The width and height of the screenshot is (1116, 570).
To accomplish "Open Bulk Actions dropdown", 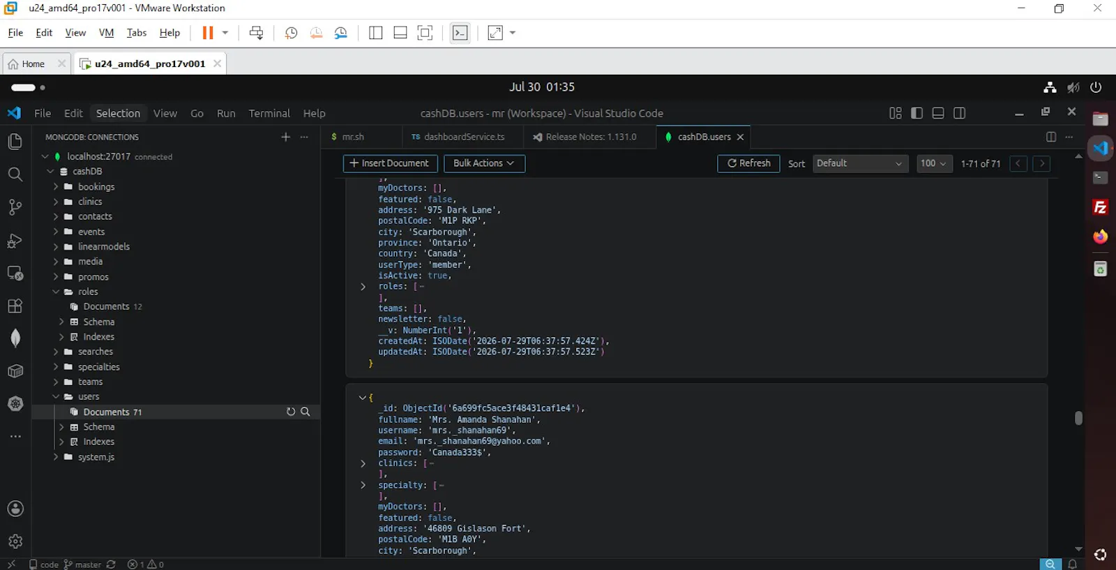I will point(484,163).
